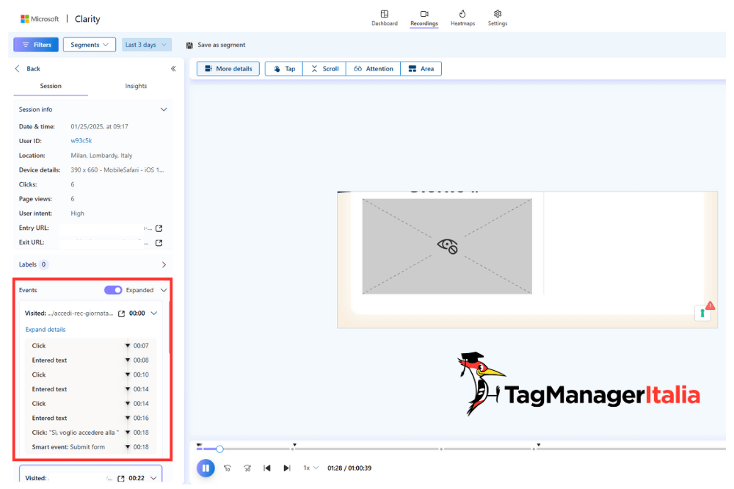Select the Smart event Submit form row
This screenshot has height=489, width=734.
tap(90, 447)
